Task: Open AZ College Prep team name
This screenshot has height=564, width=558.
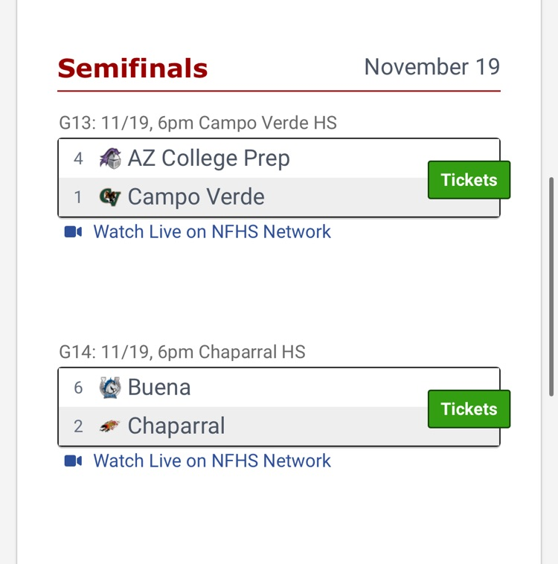Action: [x=208, y=158]
